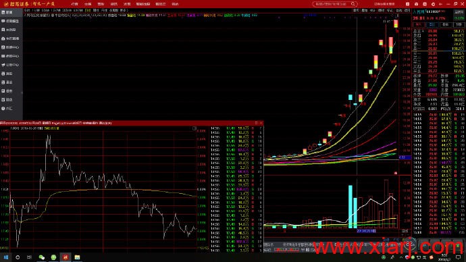Screen dimensions: 466x262
Task: Open File Explorer from the taskbar
Action: 77,257
